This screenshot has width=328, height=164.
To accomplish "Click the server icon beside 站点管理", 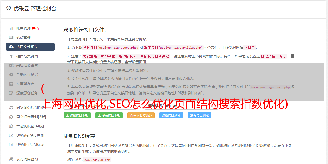I will tap(11, 38).
